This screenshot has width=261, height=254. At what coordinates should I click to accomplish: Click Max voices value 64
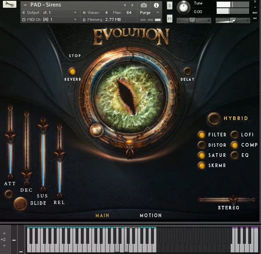click(x=129, y=13)
